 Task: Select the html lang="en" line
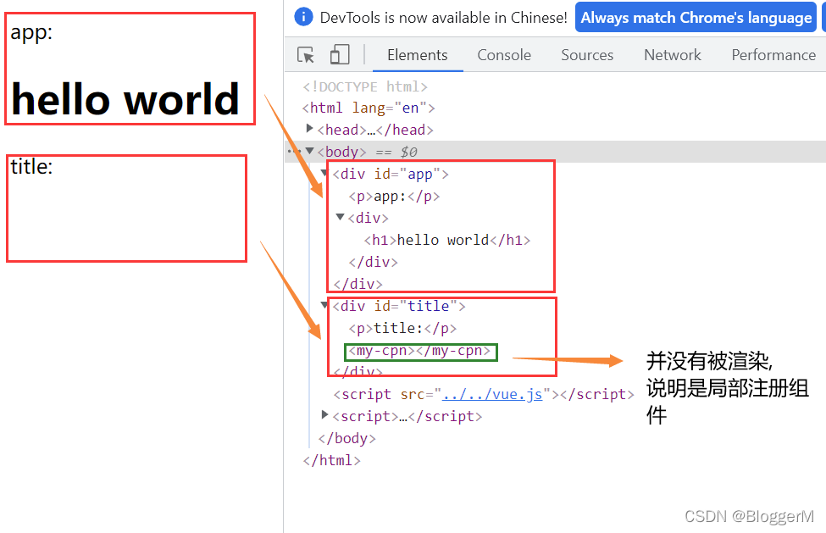click(x=369, y=108)
